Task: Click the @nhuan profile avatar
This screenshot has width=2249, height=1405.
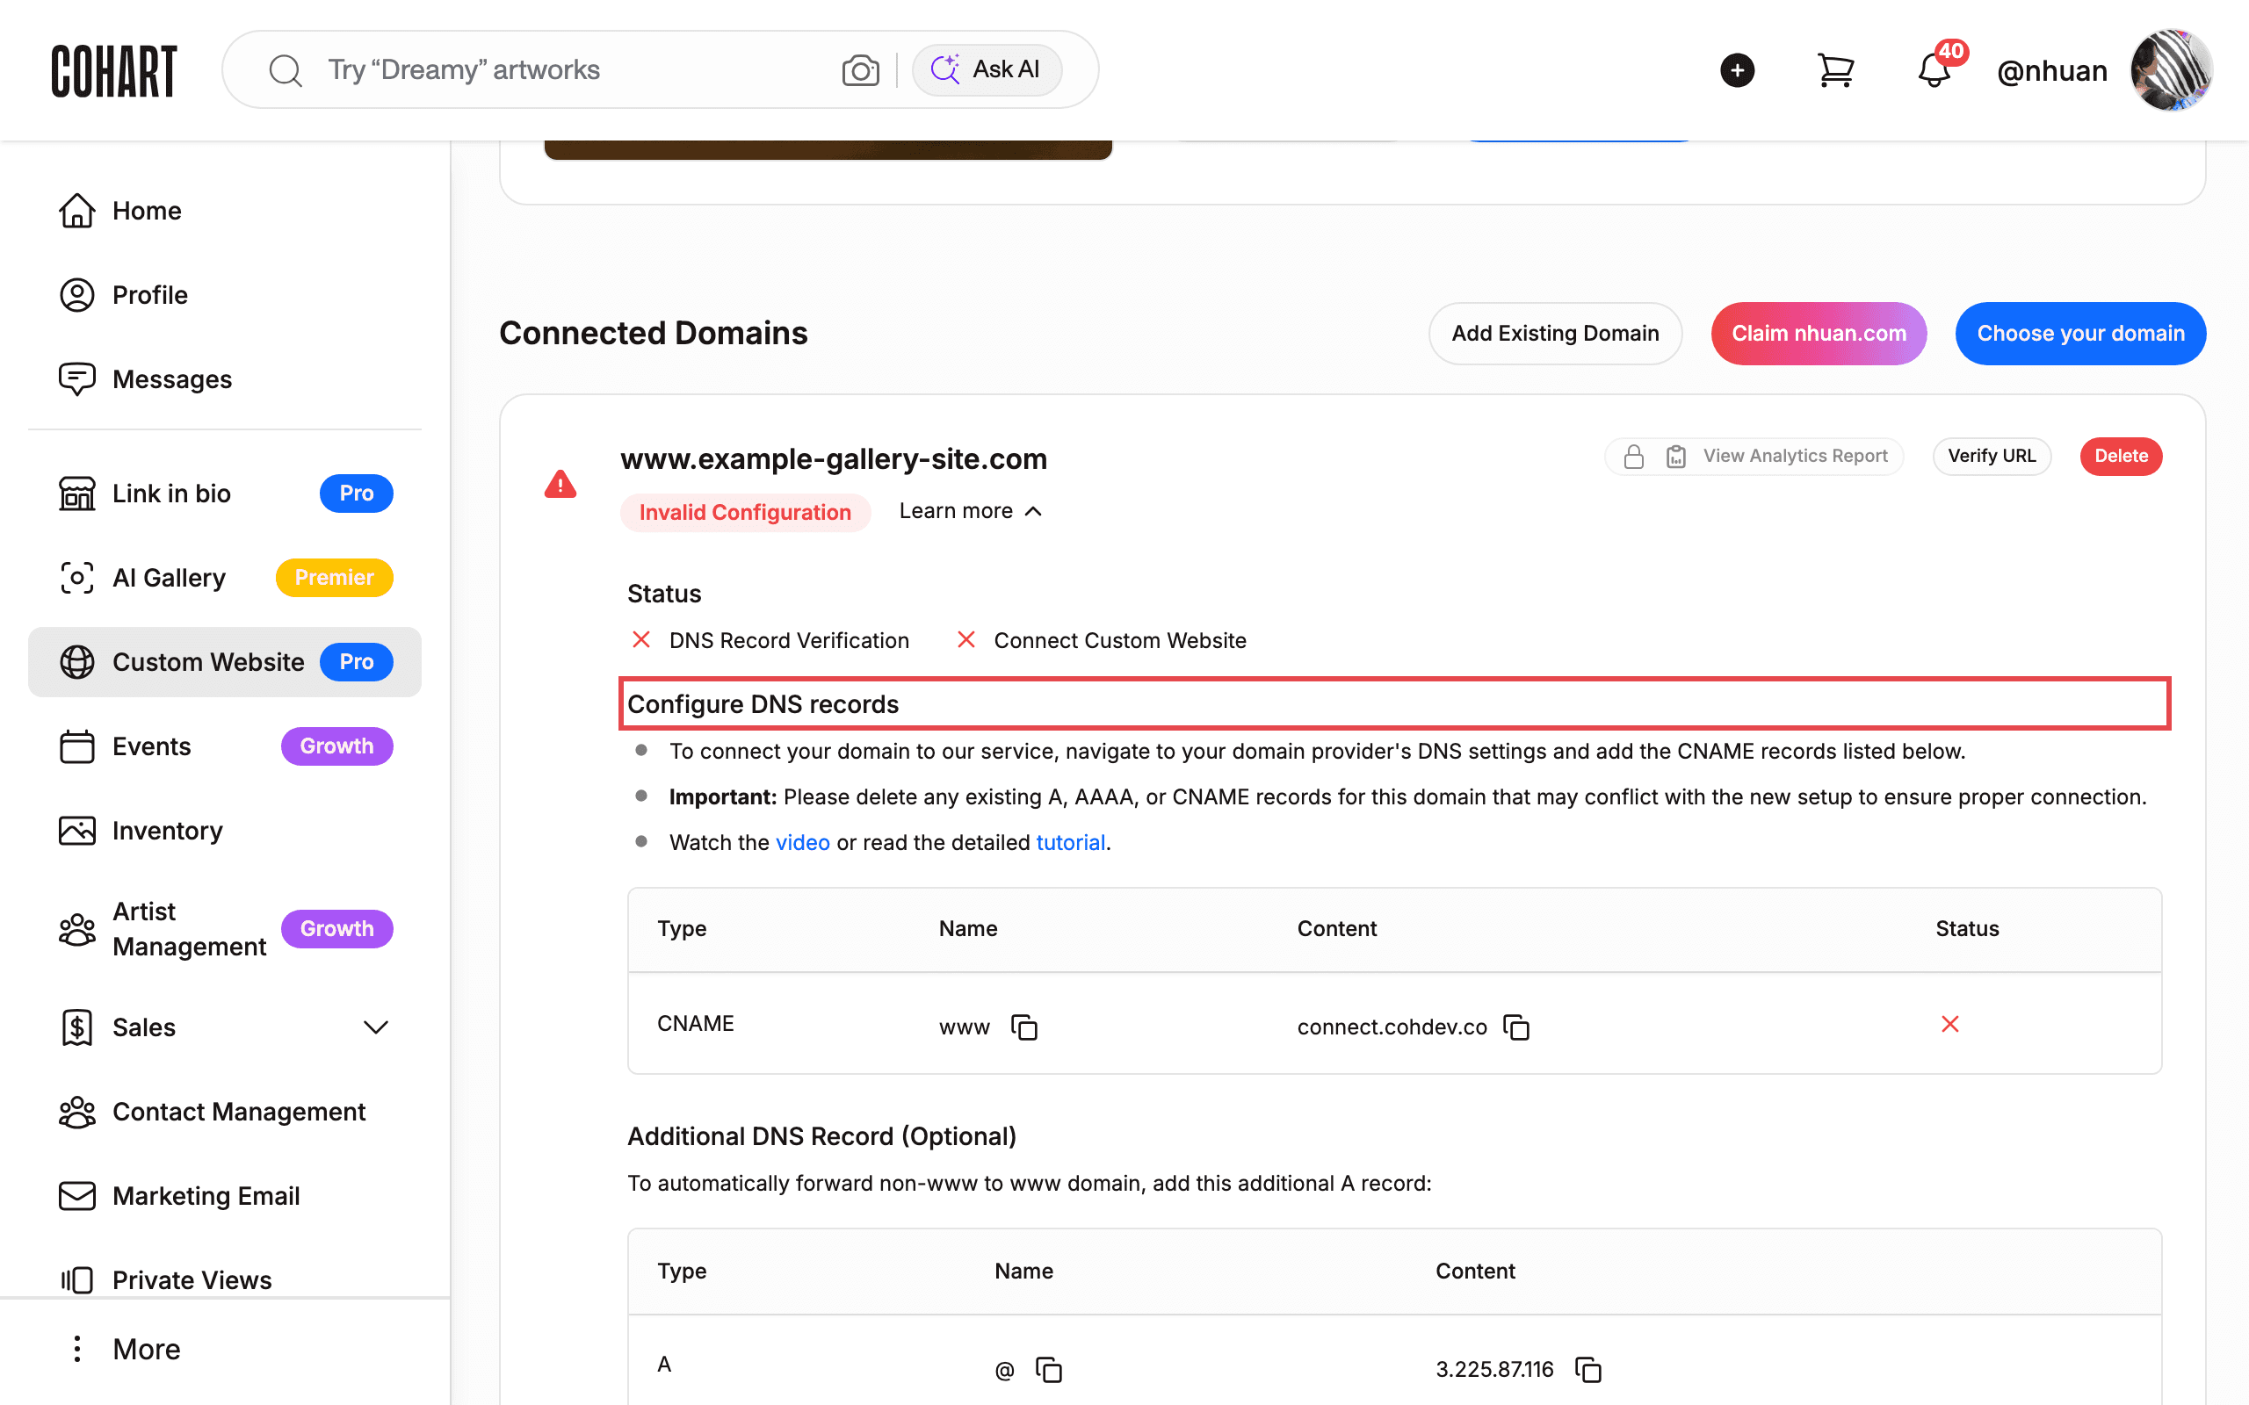Action: click(x=2171, y=70)
